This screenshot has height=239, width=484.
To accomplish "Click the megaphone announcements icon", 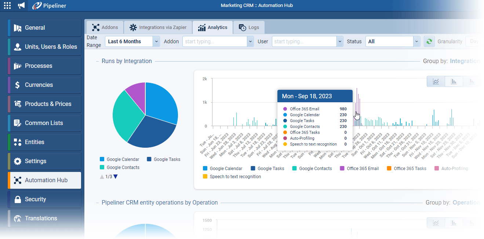I will tap(21, 5).
